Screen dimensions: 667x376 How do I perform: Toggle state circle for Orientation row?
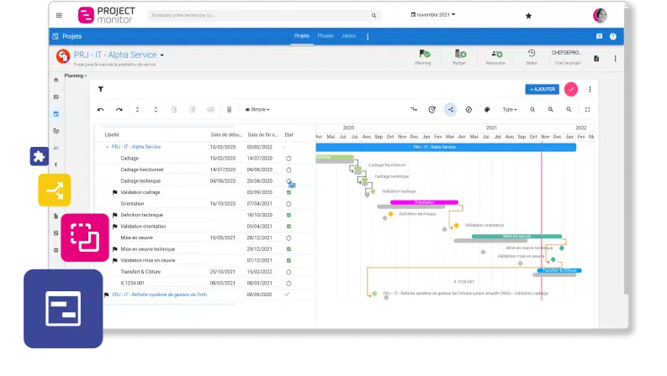click(x=289, y=204)
